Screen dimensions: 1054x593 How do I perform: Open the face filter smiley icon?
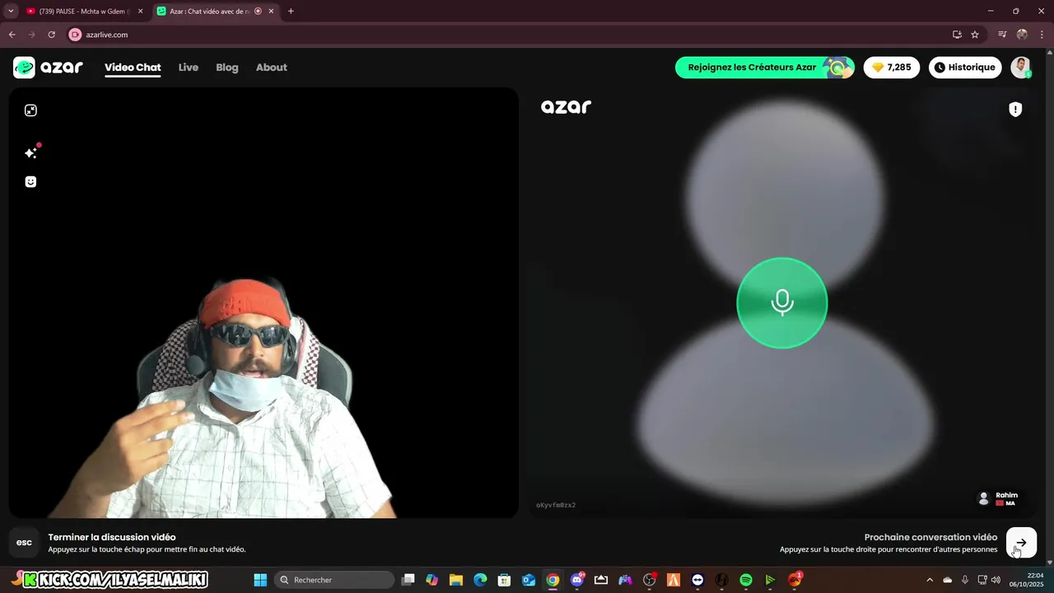tap(30, 182)
